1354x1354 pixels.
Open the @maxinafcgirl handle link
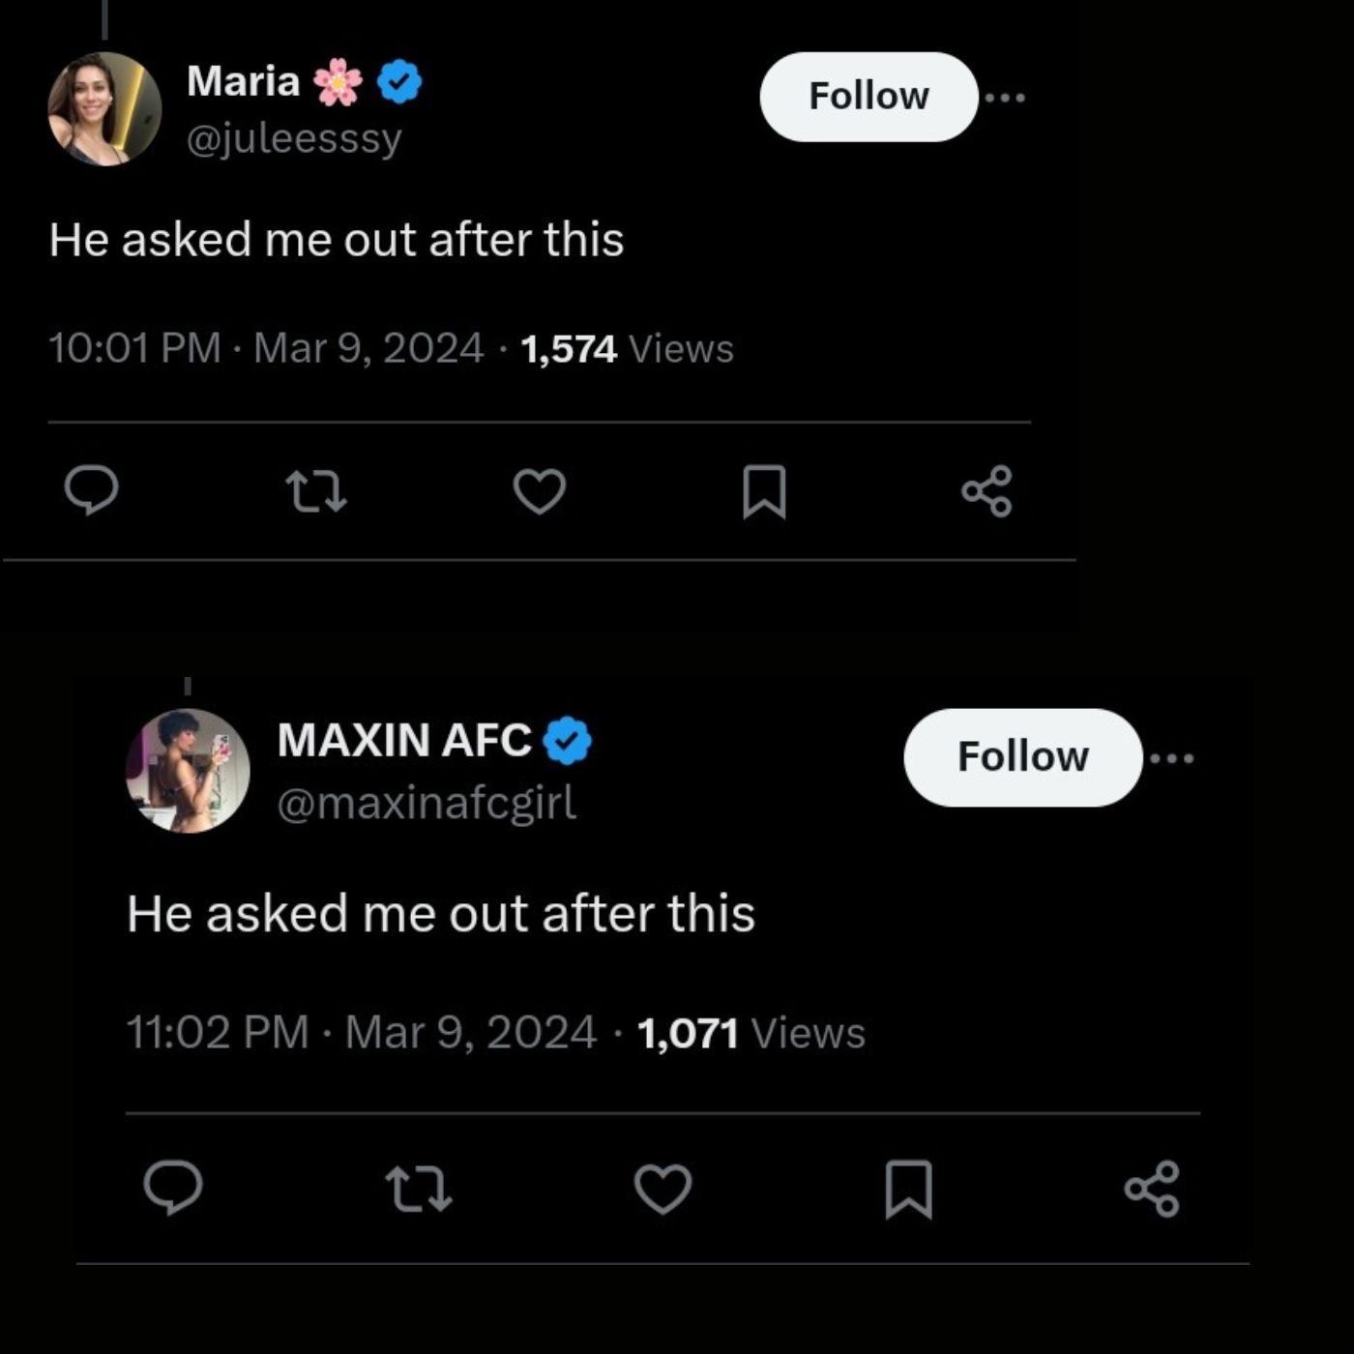click(x=427, y=803)
